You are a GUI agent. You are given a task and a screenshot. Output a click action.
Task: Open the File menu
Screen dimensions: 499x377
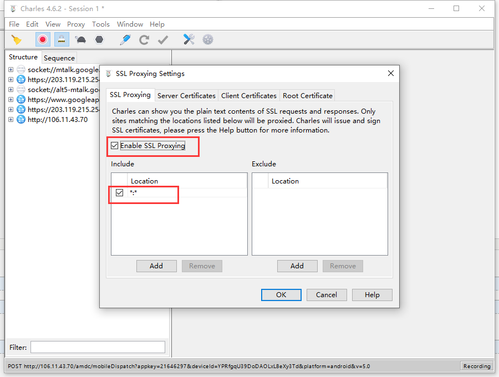coord(14,24)
